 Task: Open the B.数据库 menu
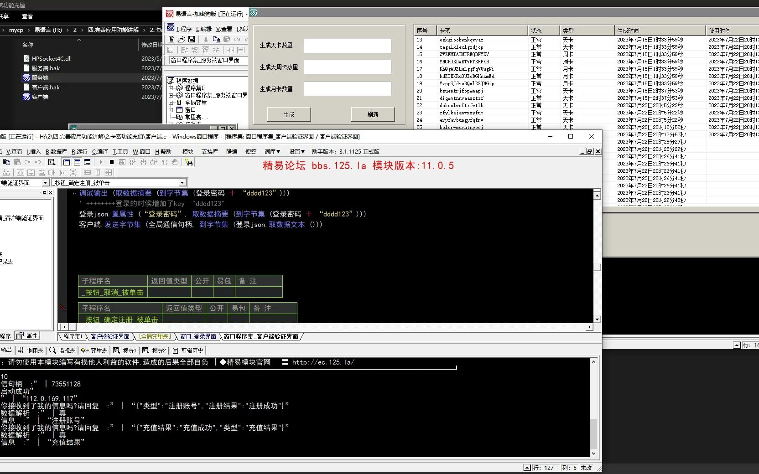click(x=56, y=151)
